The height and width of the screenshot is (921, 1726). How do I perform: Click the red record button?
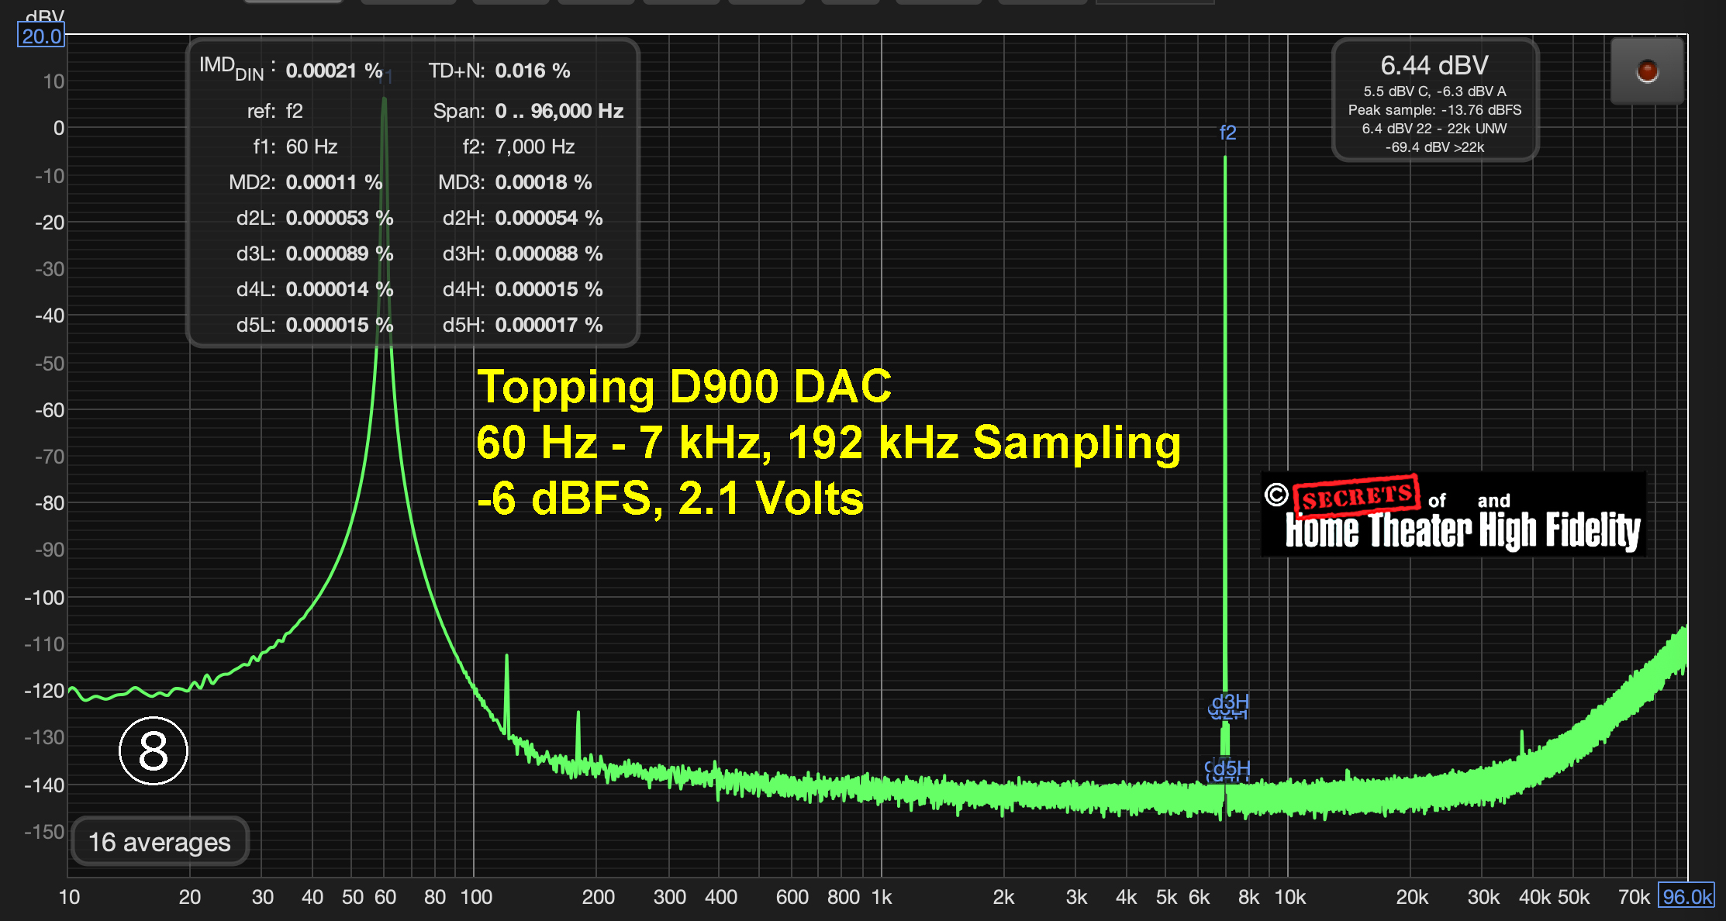(x=1647, y=71)
